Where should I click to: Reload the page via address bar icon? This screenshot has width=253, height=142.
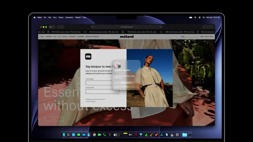(161, 27)
